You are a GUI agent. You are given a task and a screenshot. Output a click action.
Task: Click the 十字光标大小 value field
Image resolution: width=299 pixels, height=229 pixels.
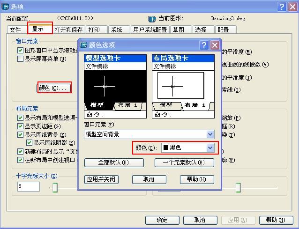tap(29, 186)
